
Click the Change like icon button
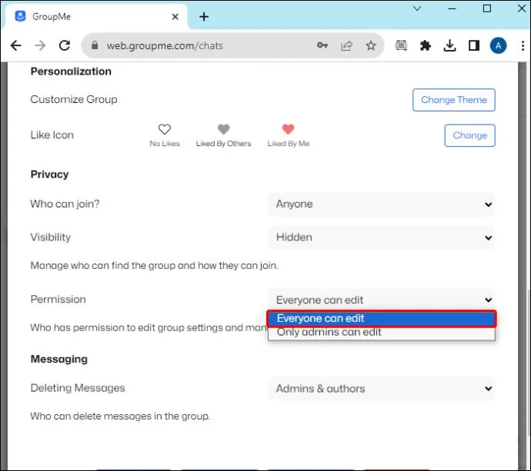click(469, 135)
